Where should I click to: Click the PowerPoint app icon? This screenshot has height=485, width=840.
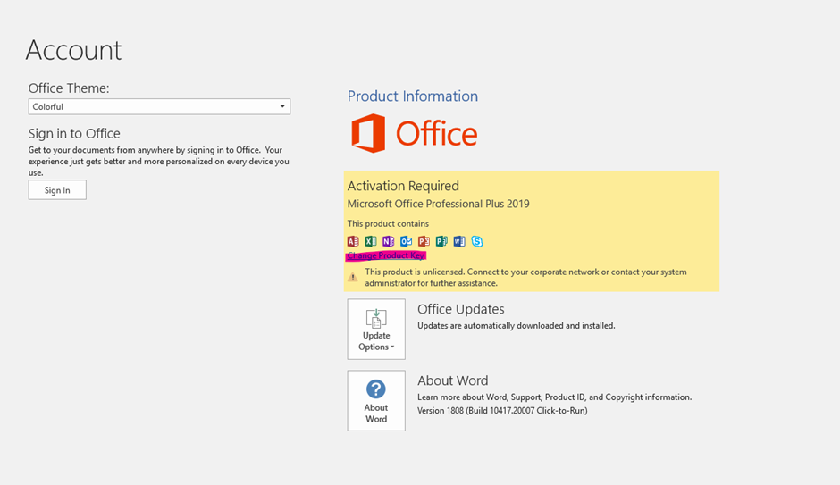(424, 241)
